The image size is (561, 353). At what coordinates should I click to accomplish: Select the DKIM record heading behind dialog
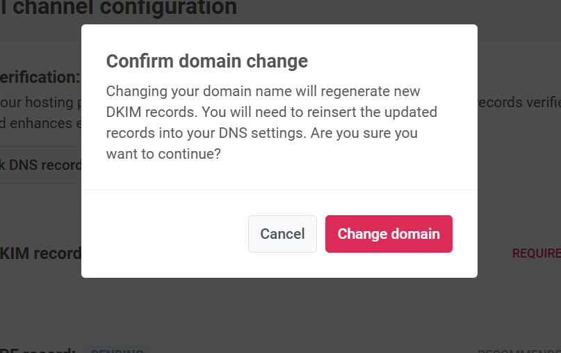[x=40, y=253]
